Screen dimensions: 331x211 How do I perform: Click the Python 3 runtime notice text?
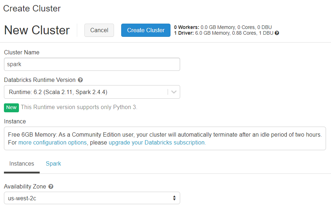pyautogui.click(x=79, y=107)
